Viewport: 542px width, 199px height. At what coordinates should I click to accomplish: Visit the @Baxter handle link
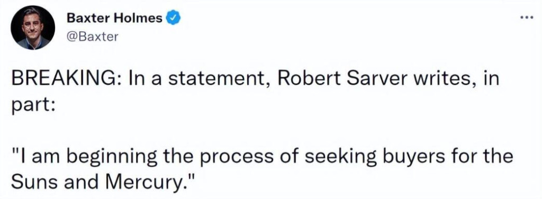(92, 37)
